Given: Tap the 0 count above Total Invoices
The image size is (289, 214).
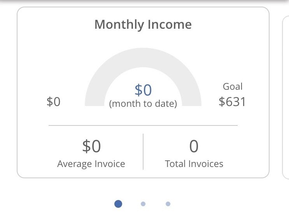Looking at the screenshot, I should pyautogui.click(x=194, y=146).
